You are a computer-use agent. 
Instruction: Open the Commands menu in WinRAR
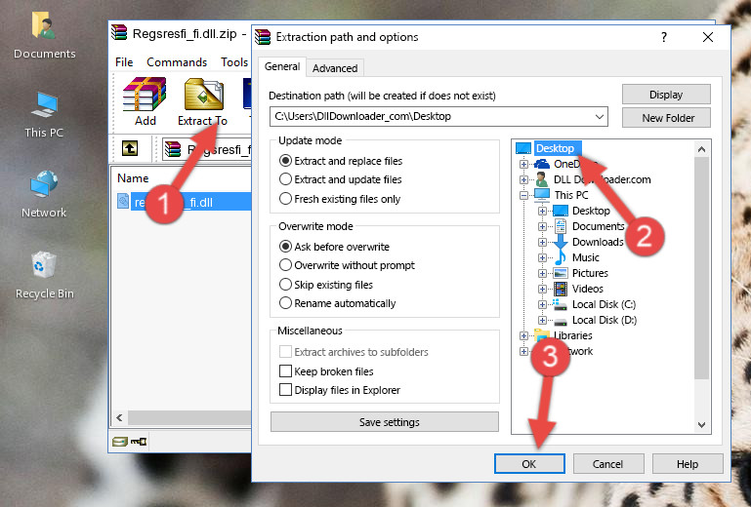click(177, 62)
